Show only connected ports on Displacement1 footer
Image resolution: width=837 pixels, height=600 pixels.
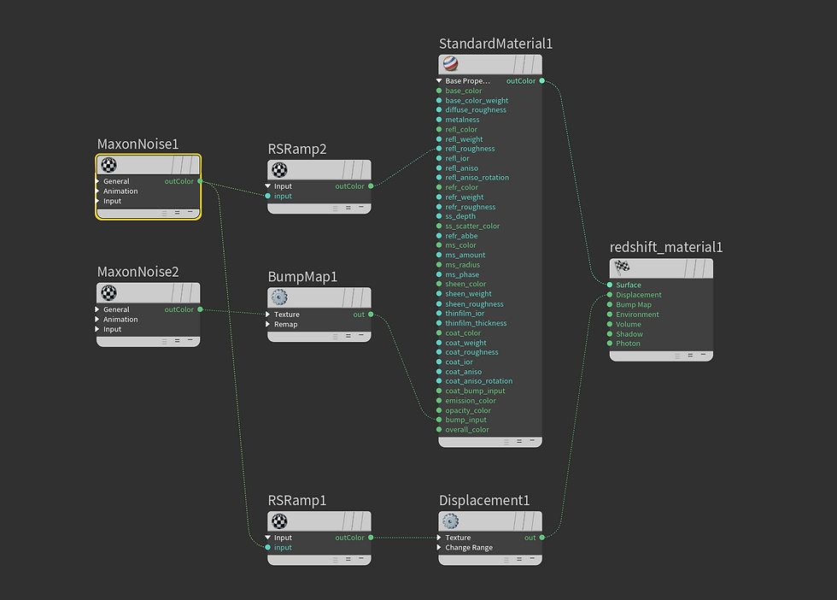pos(519,559)
